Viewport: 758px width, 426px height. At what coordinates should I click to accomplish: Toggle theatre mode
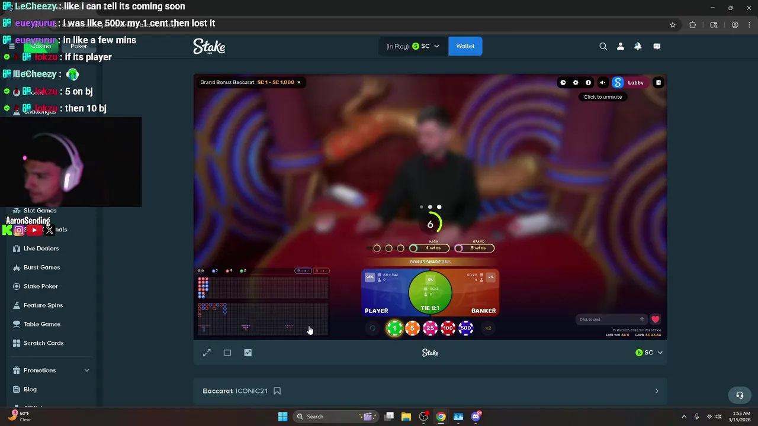(227, 353)
